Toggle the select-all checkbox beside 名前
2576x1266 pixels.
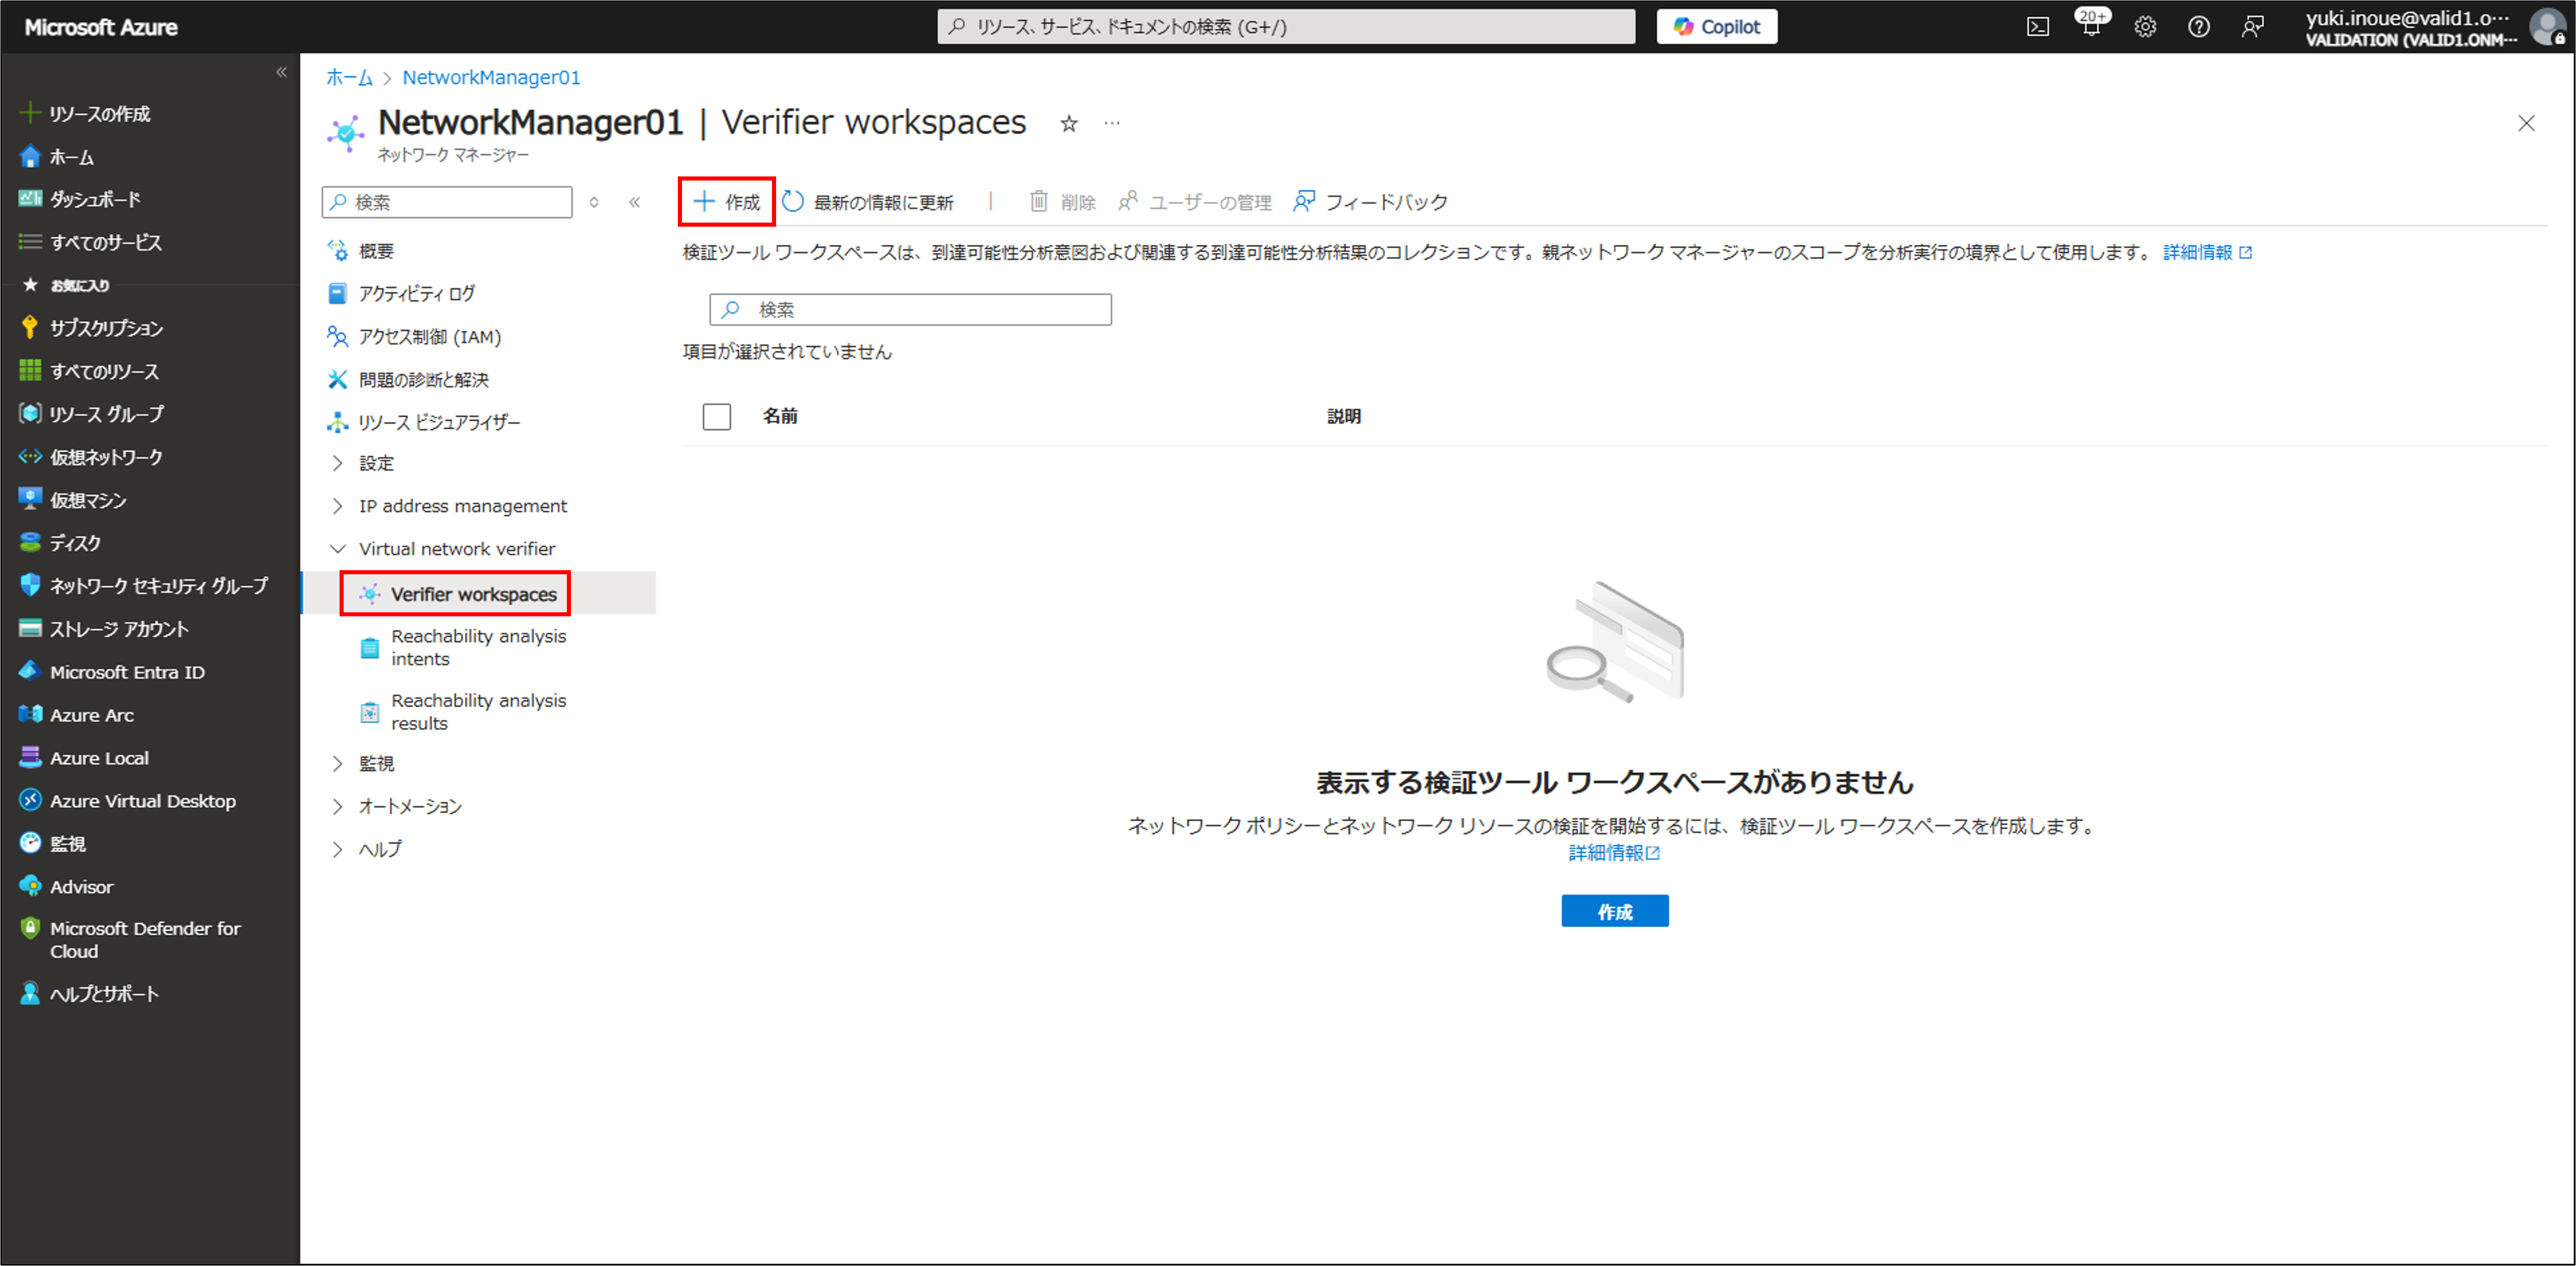click(x=716, y=416)
